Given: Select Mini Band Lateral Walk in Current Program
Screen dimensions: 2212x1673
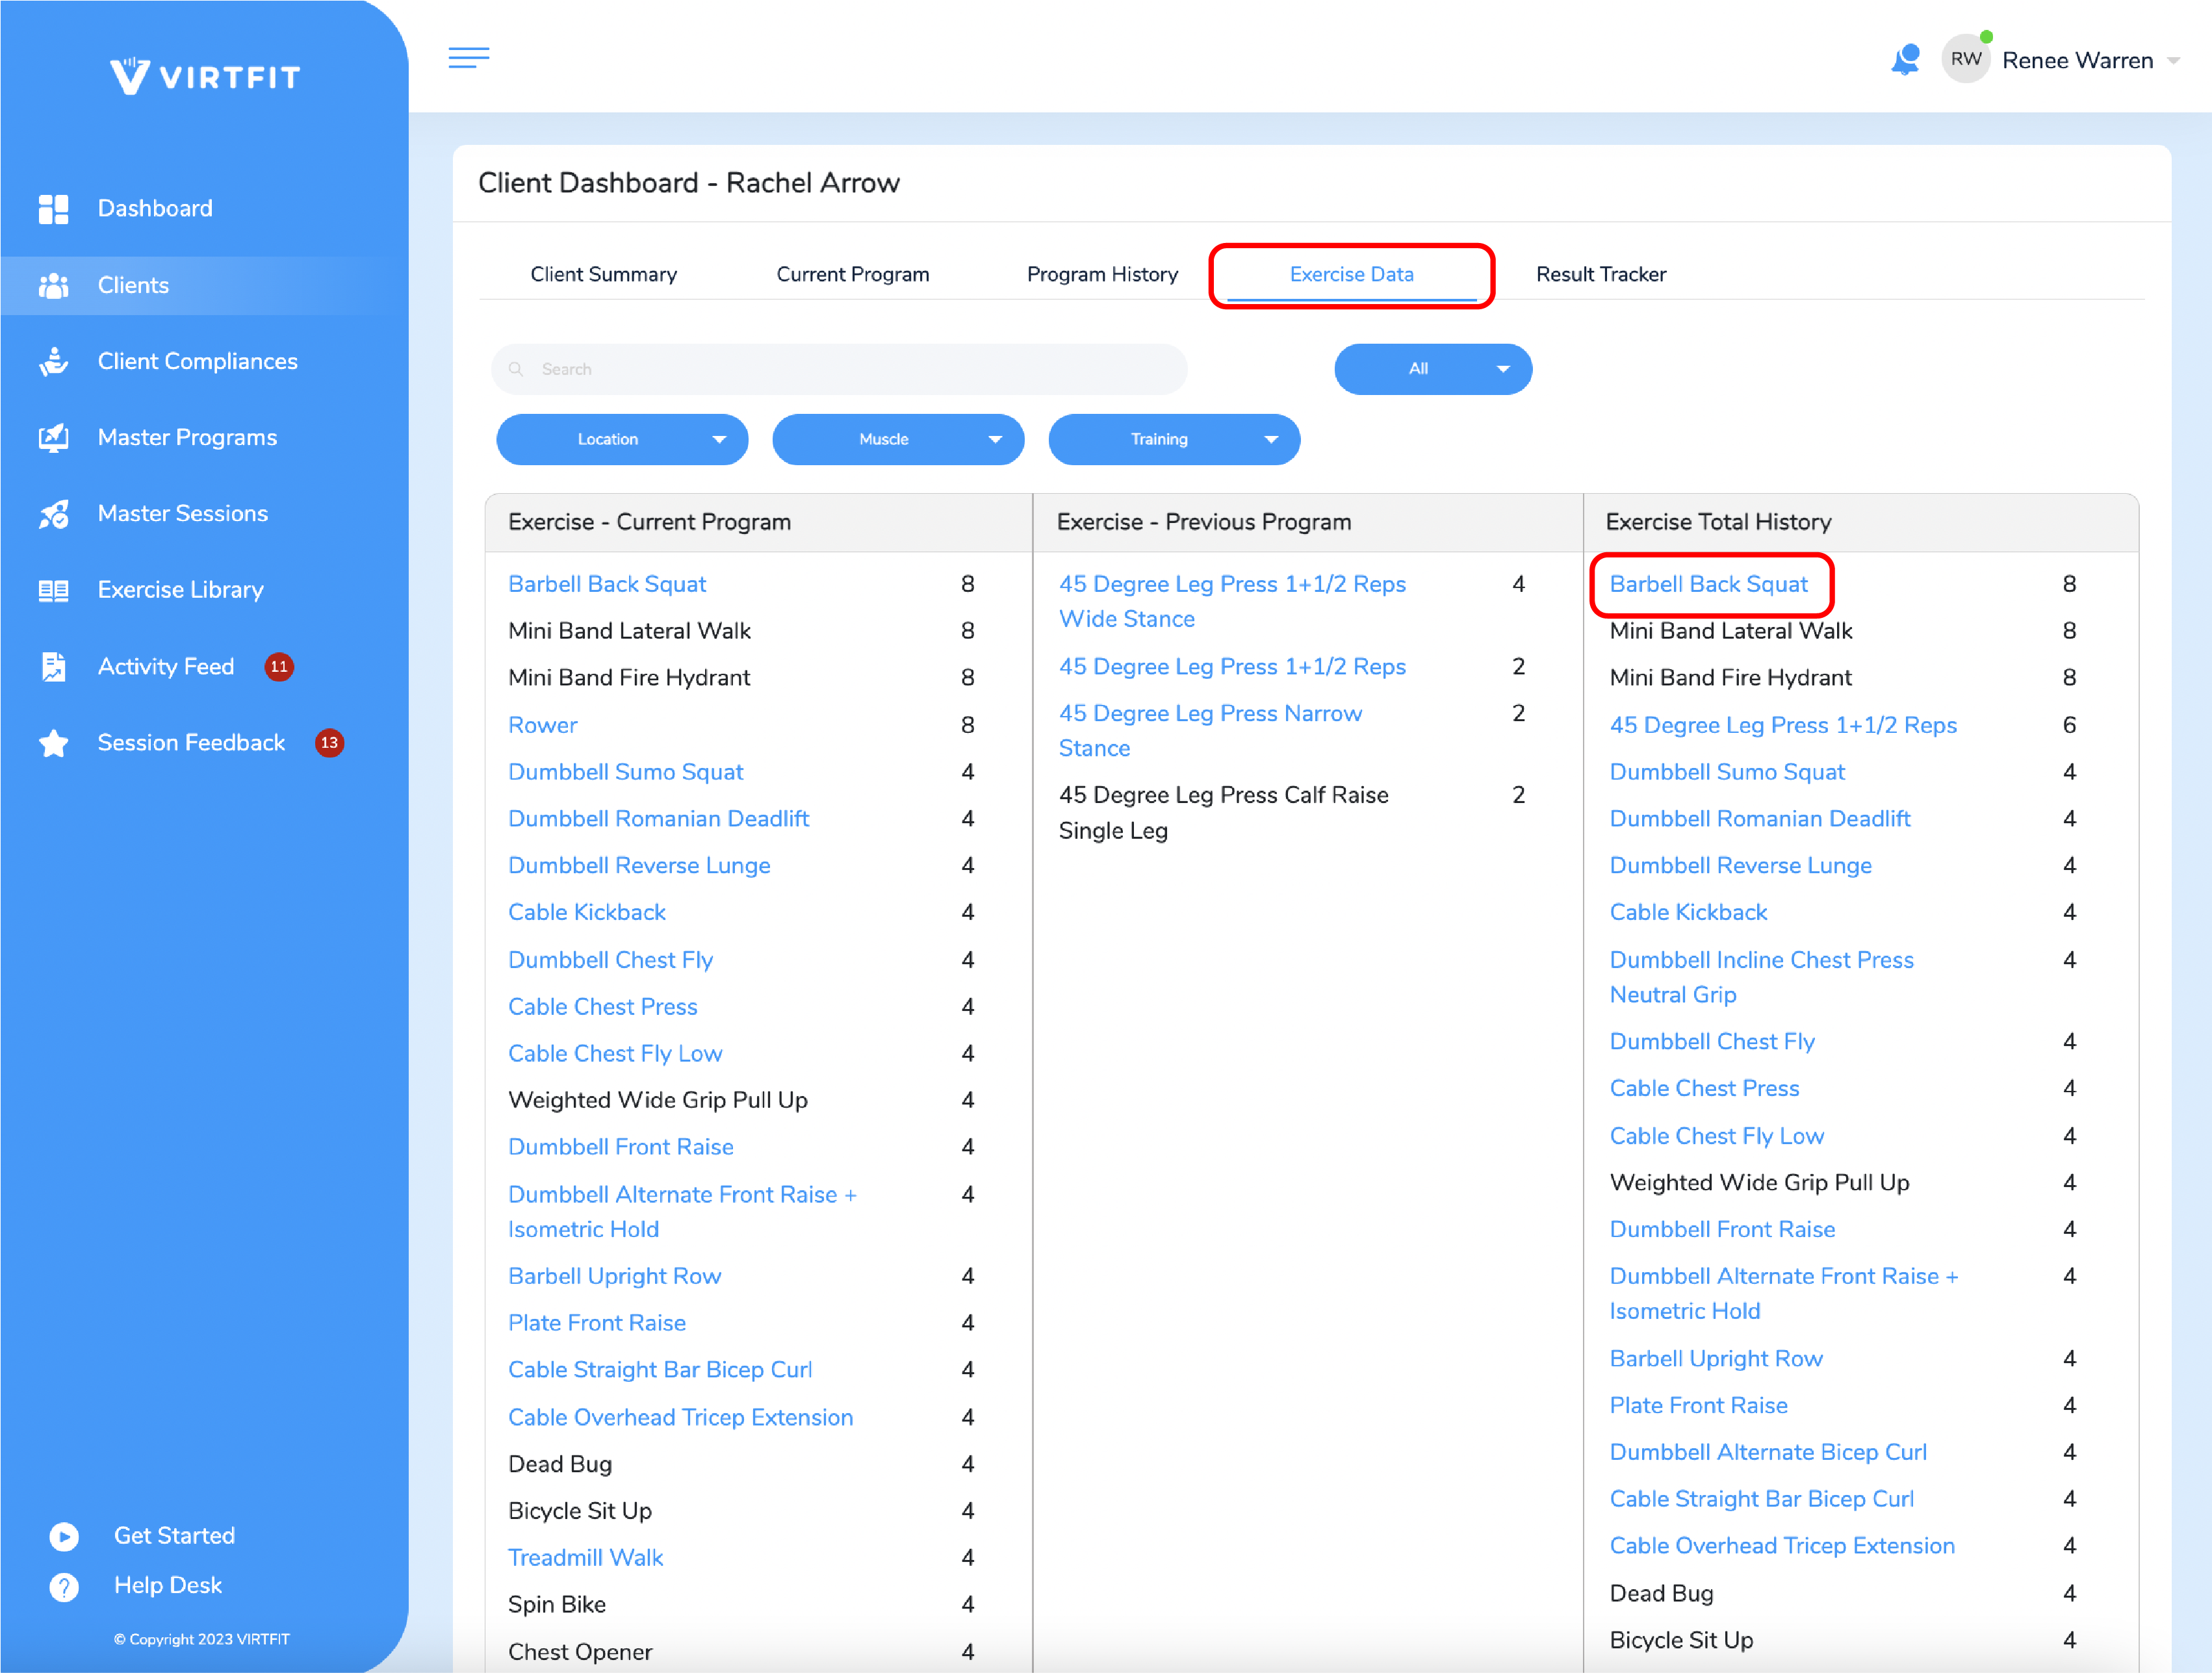Looking at the screenshot, I should [629, 631].
